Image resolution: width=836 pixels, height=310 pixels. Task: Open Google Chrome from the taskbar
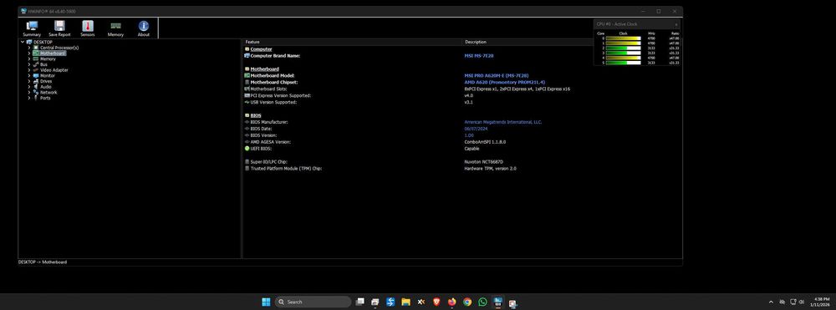pos(467,302)
